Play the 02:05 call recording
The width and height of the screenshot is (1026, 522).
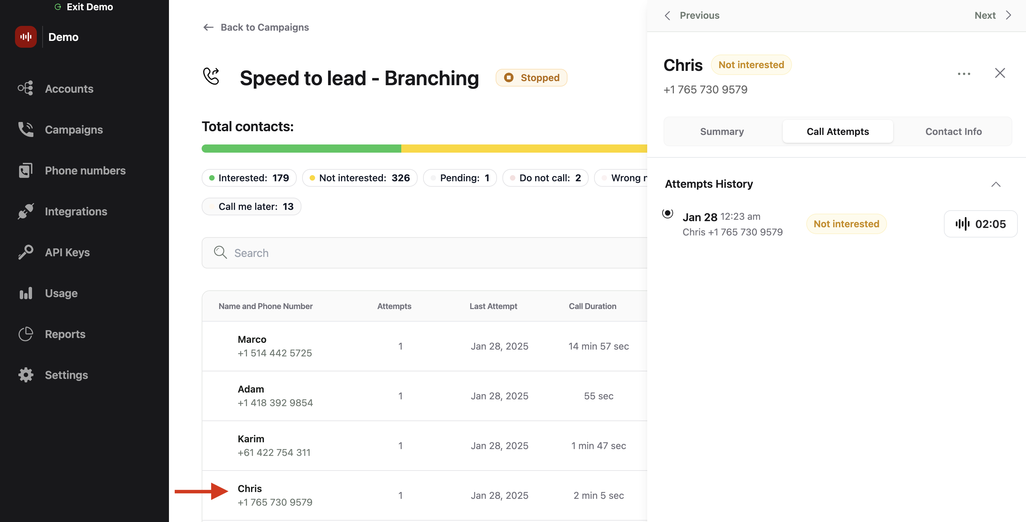[980, 224]
